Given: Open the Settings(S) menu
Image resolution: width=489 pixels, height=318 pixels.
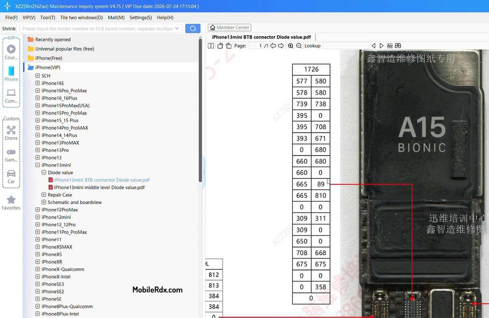Looking at the screenshot, I should (x=141, y=18).
